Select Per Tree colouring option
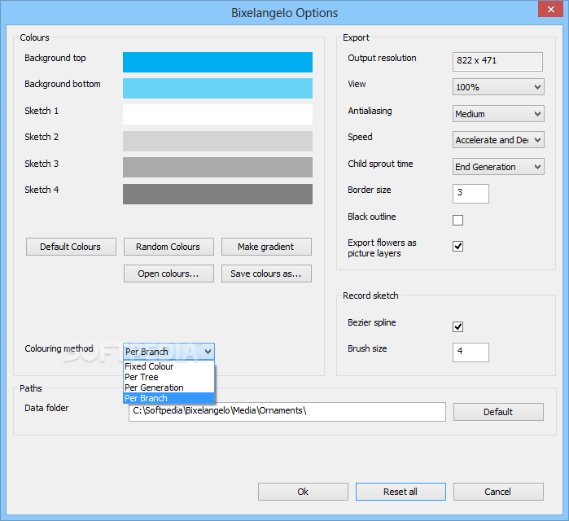Viewport: 569px width, 521px height. tap(169, 377)
